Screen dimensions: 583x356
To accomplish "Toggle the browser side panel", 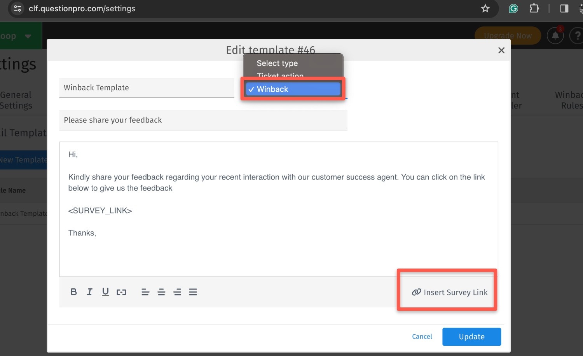I will click(564, 9).
